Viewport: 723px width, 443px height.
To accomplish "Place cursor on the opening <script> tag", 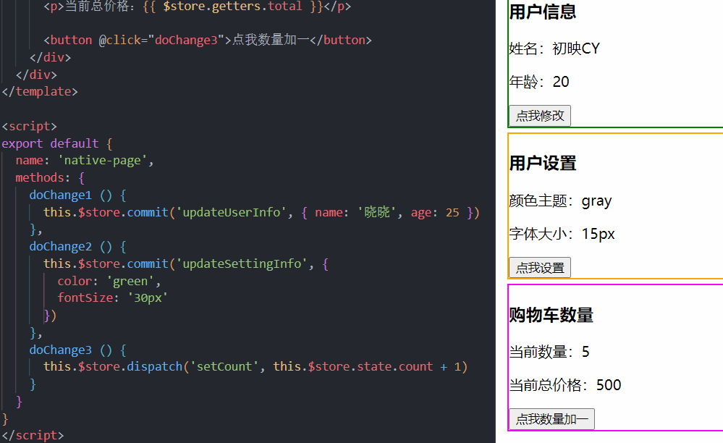I will 29,126.
